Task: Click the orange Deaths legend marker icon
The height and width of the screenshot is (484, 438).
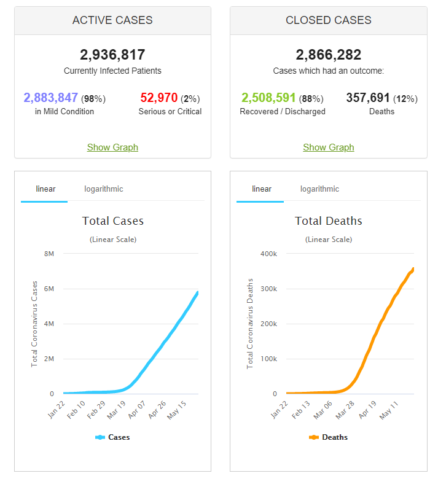Action: 313,437
